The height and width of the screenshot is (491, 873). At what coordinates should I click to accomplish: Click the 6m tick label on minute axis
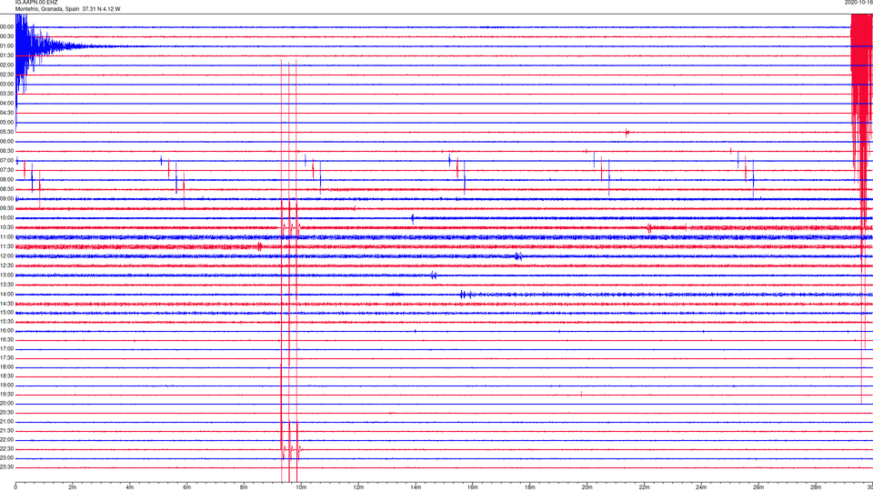[186, 487]
